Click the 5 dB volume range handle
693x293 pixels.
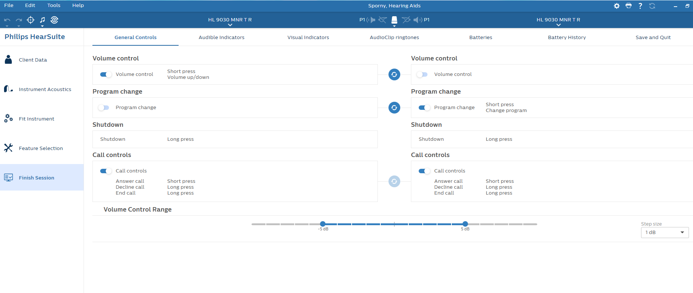pyautogui.click(x=465, y=224)
